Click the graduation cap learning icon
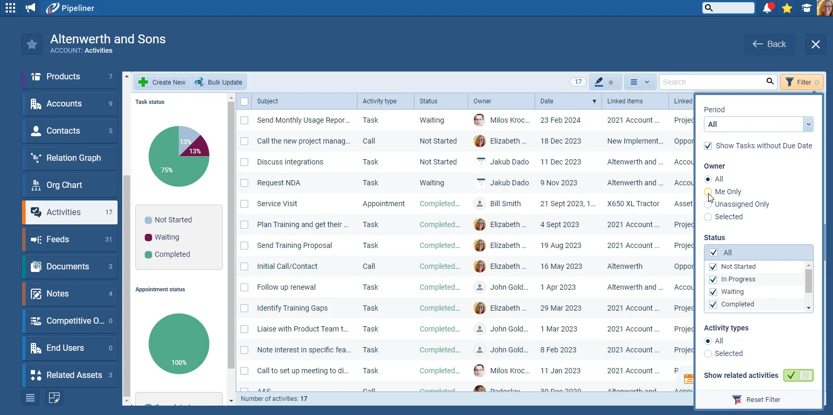 click(x=807, y=8)
